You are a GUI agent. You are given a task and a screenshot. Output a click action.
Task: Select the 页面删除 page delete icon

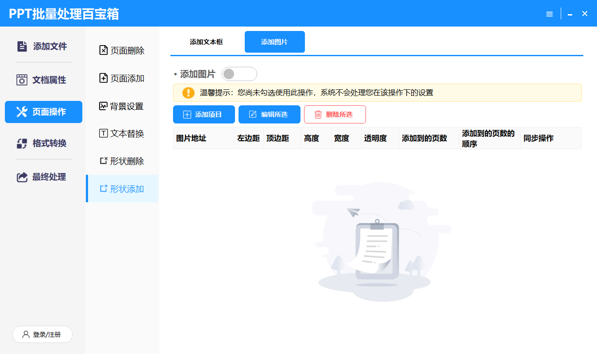[x=103, y=50]
